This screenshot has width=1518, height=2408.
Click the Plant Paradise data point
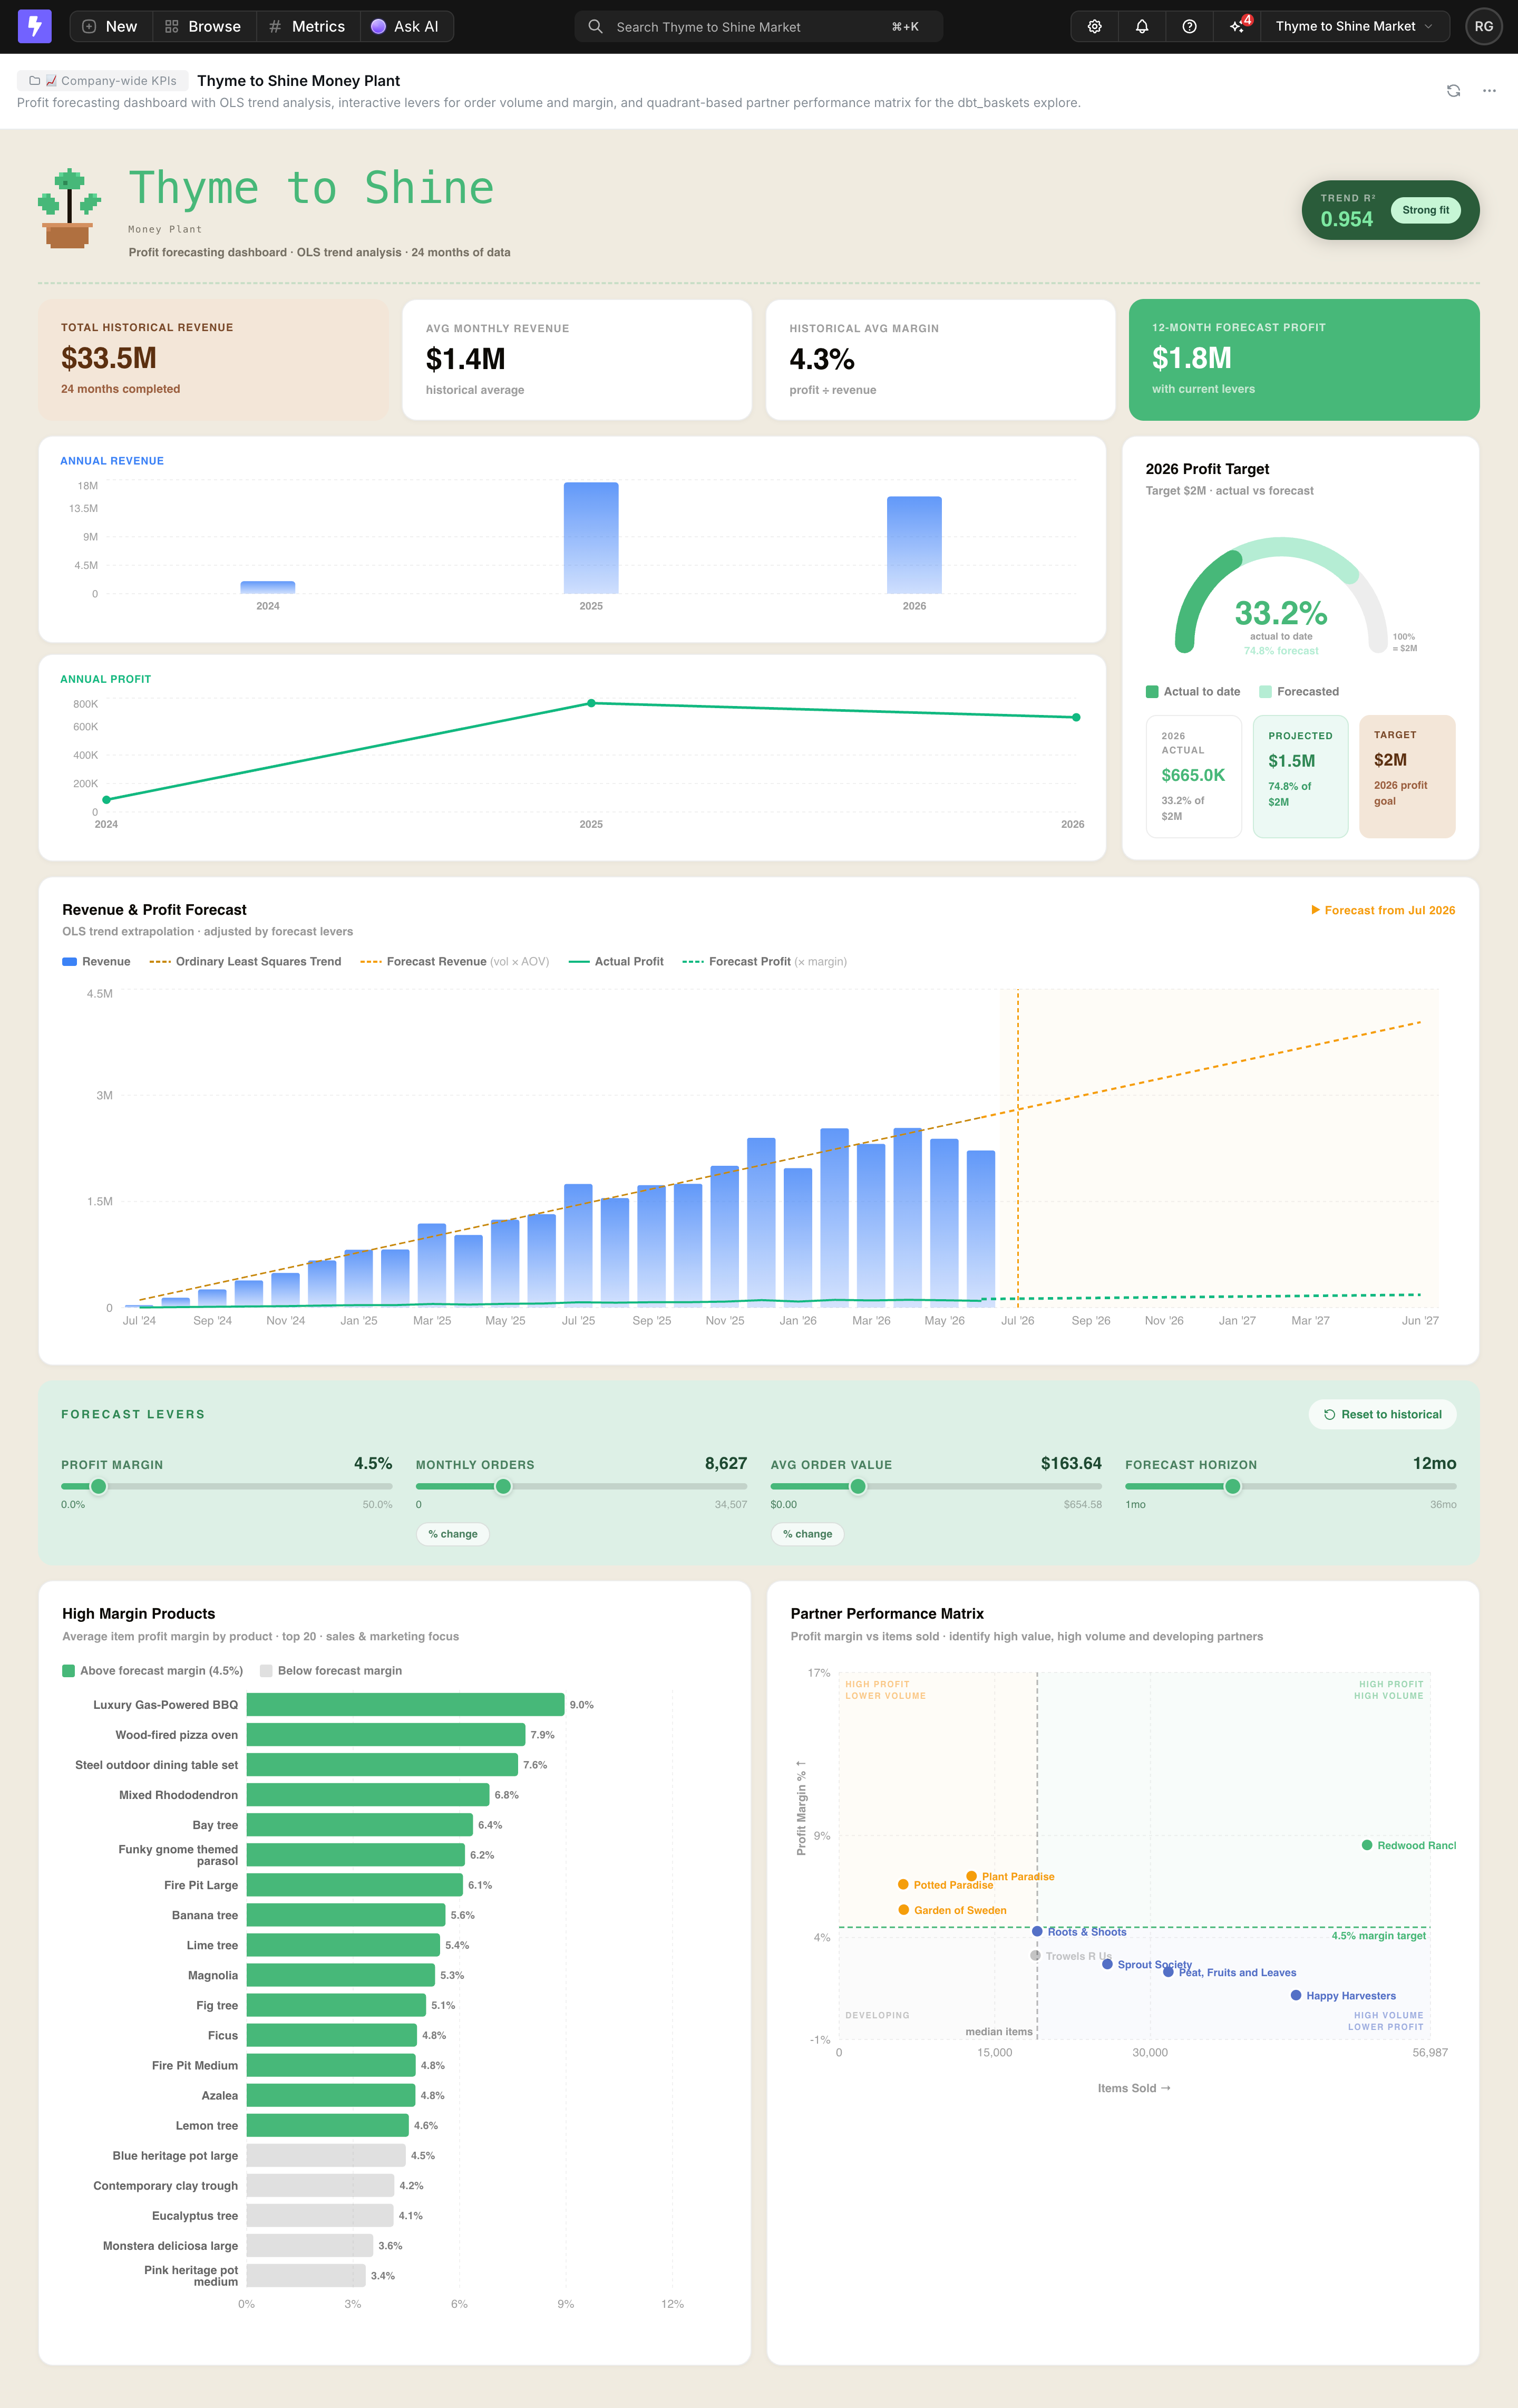click(x=971, y=1876)
